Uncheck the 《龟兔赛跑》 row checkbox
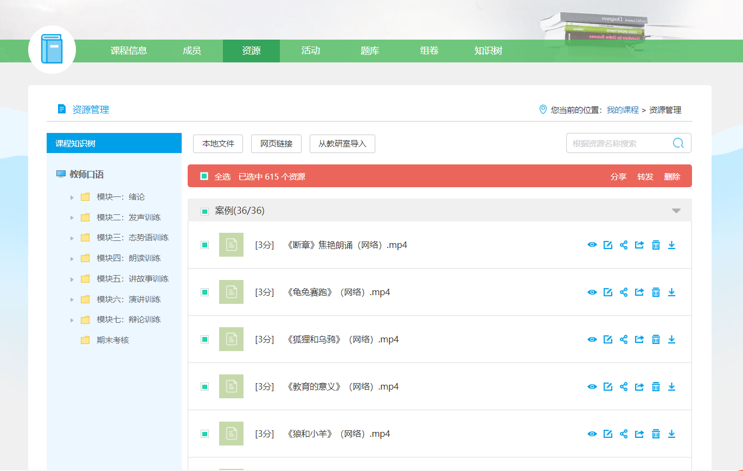The image size is (743, 471). (x=204, y=292)
